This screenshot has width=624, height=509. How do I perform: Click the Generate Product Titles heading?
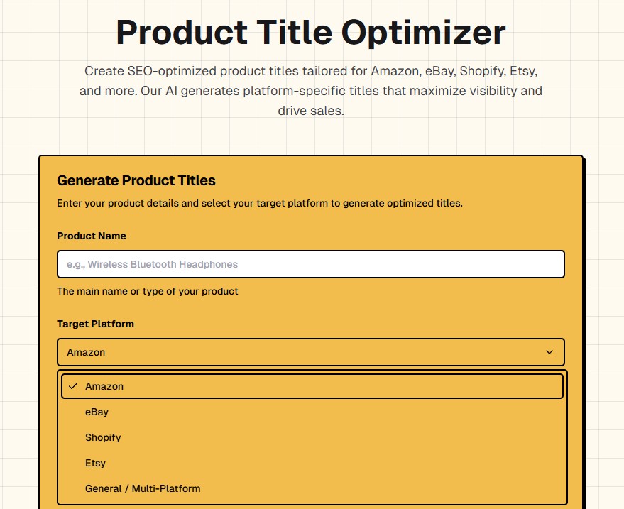point(136,180)
